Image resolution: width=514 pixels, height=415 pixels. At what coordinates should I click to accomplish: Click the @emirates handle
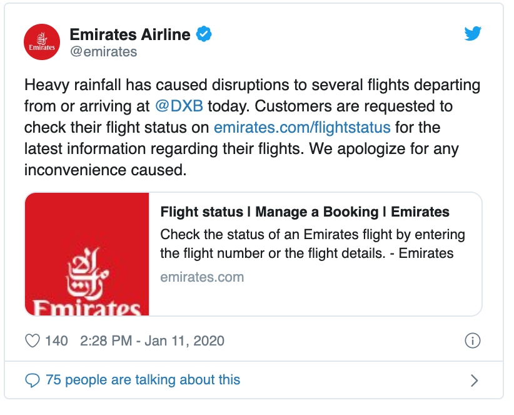coord(103,52)
